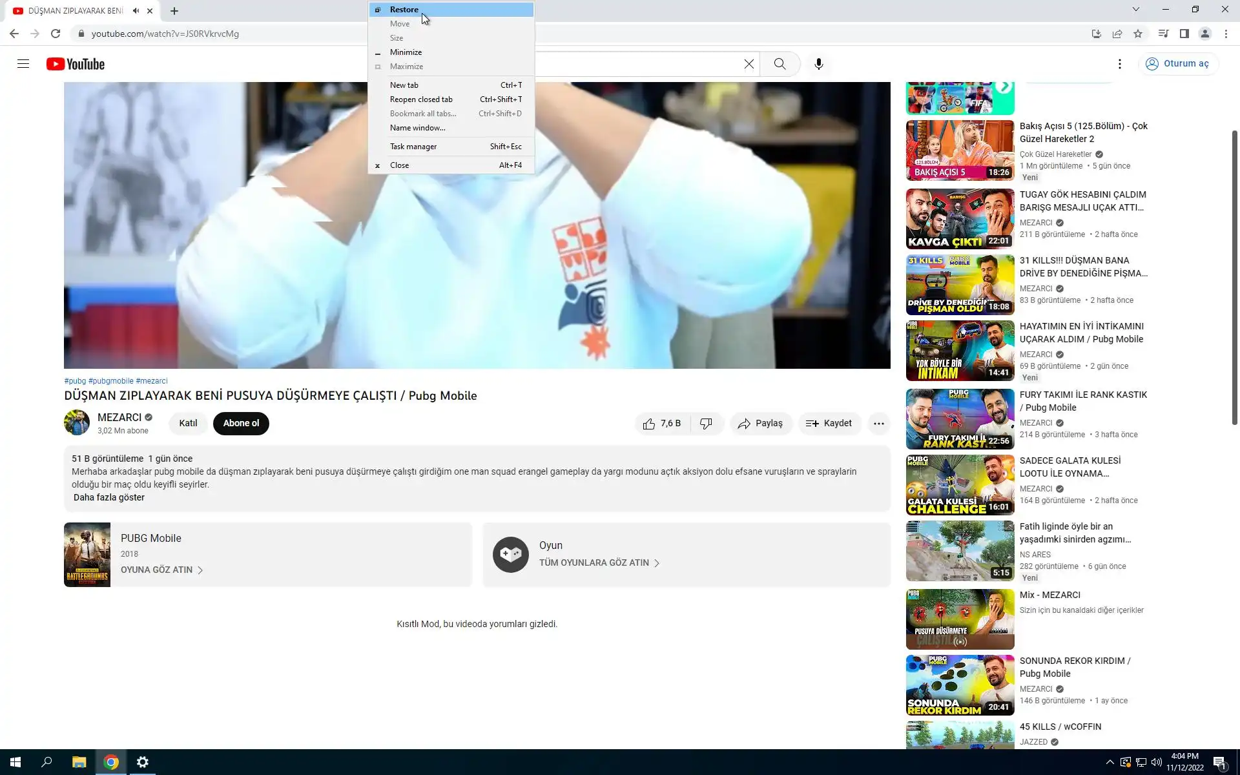Image resolution: width=1240 pixels, height=775 pixels.
Task: Dislike the video with thumbs down
Action: (706, 424)
